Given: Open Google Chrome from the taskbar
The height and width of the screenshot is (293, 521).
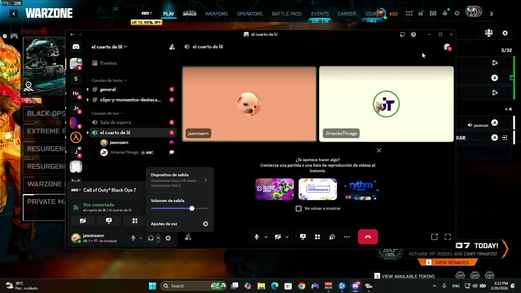Looking at the screenshot, I should (x=301, y=286).
